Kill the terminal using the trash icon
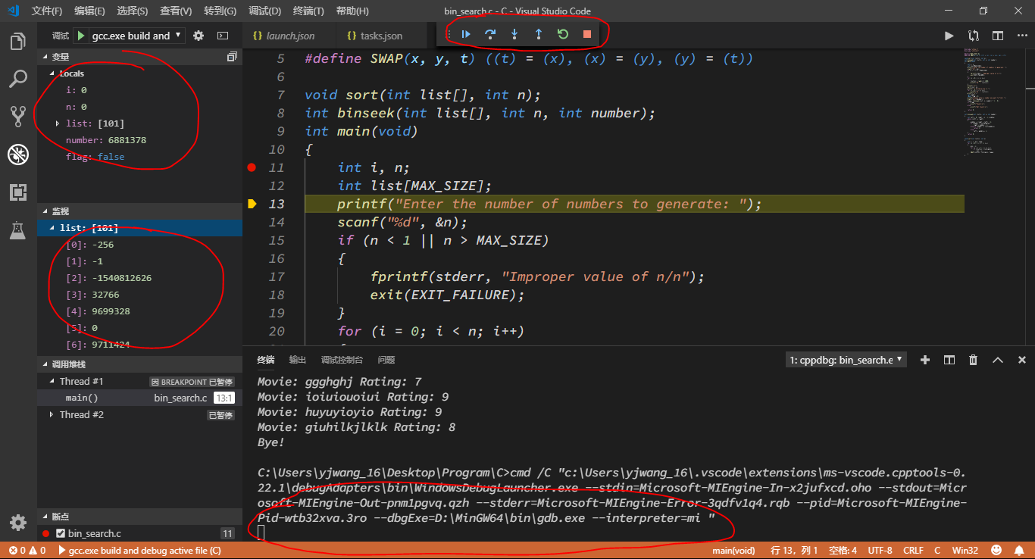Image resolution: width=1035 pixels, height=559 pixels. click(x=973, y=360)
